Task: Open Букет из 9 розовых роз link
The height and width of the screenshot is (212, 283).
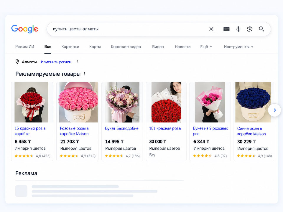Action: click(x=210, y=131)
